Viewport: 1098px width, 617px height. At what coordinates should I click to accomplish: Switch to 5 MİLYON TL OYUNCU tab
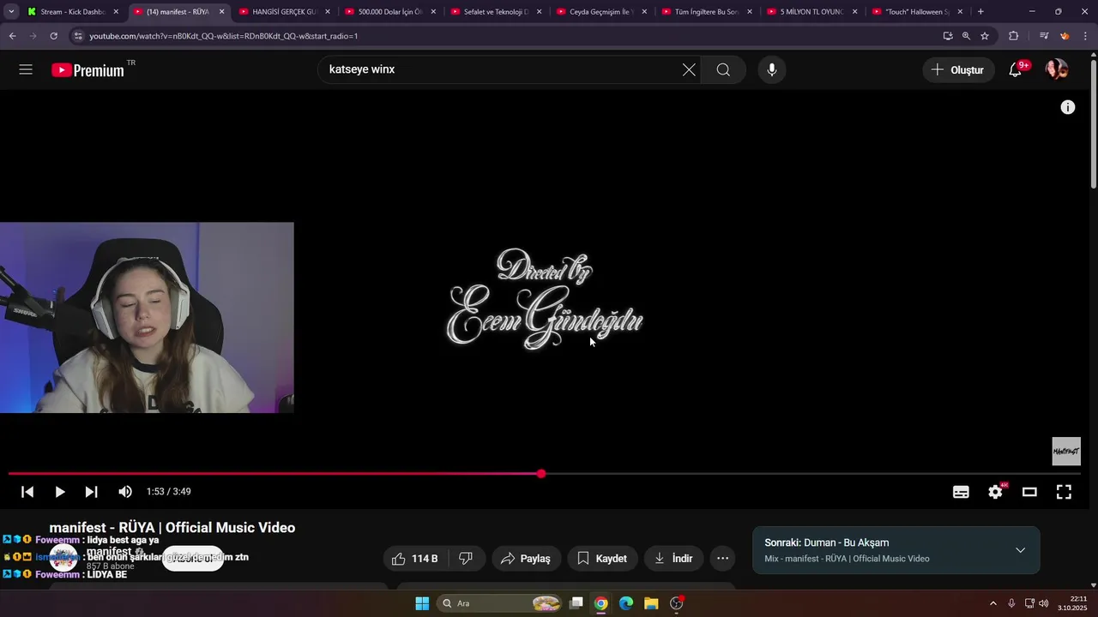812,12
